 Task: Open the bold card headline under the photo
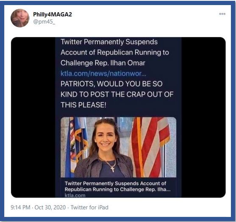coord(117,186)
